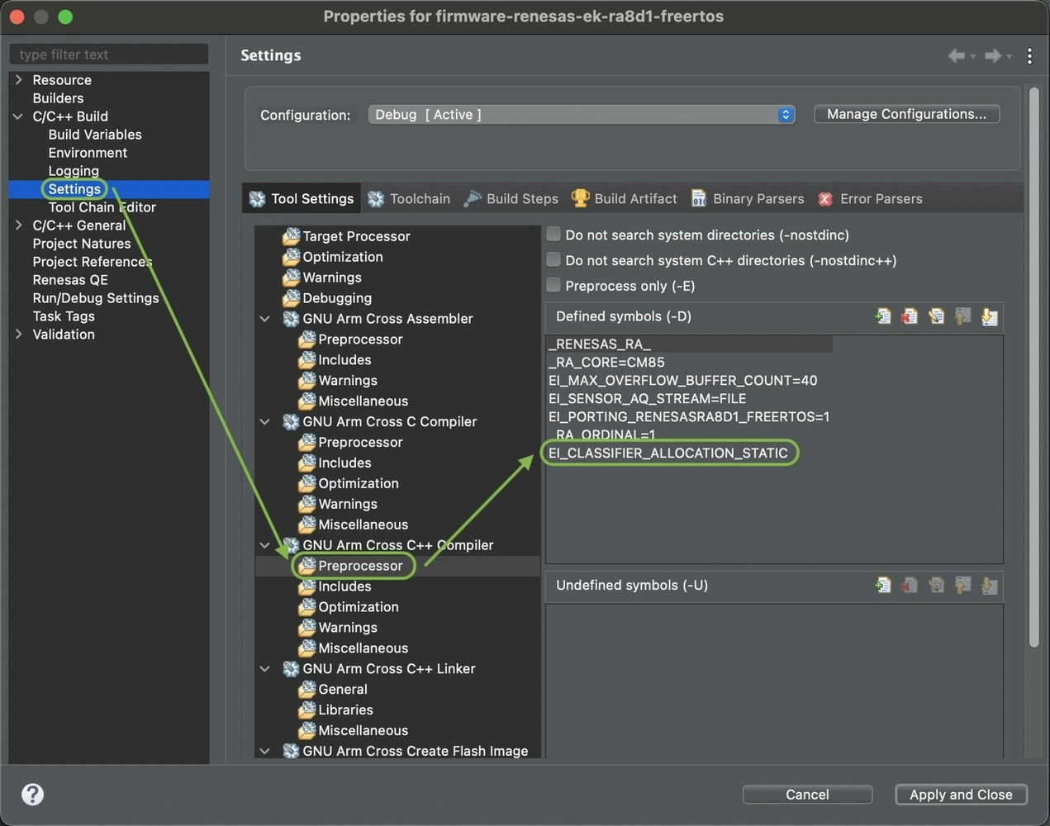Click the Cancel button

tap(807, 795)
